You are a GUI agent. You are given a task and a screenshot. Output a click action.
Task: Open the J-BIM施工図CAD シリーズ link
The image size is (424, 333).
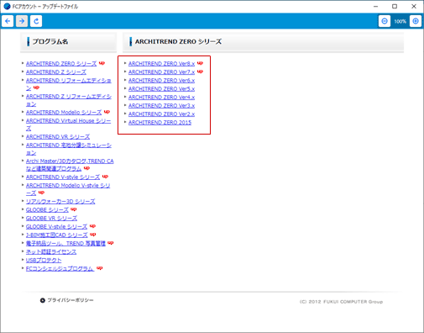[56, 235]
